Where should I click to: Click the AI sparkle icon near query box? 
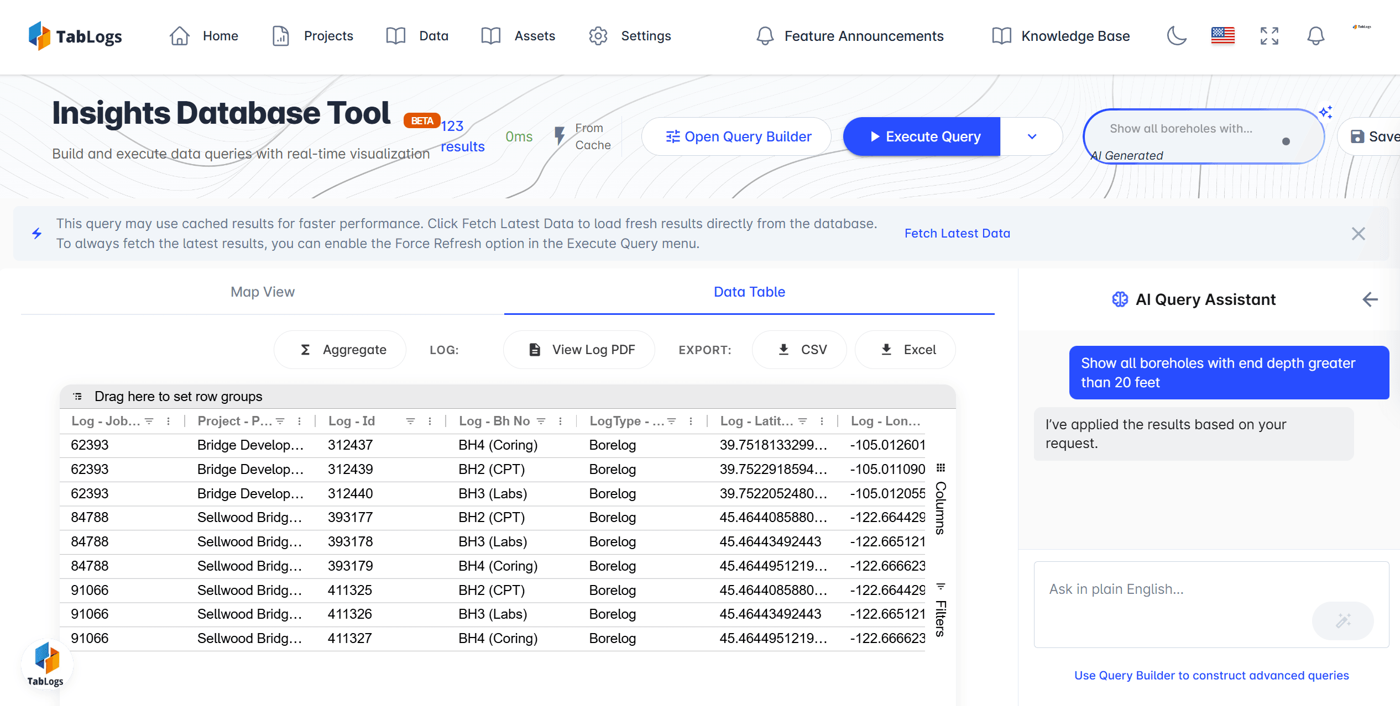[1325, 112]
